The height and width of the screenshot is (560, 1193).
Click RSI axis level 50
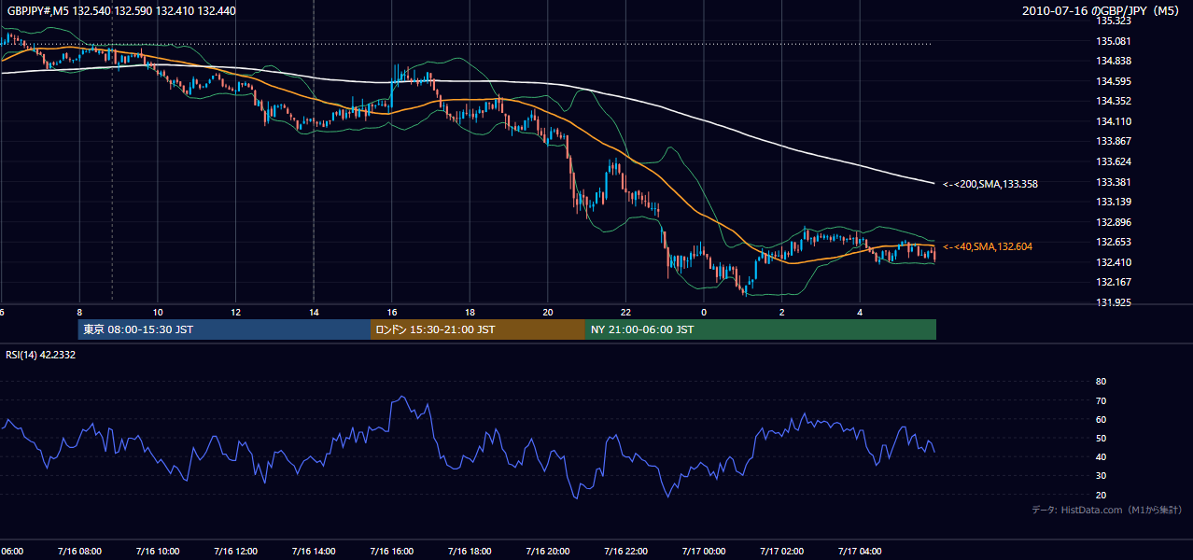(1101, 438)
